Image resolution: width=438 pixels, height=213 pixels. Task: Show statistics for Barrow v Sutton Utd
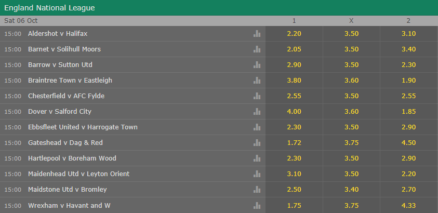[257, 65]
